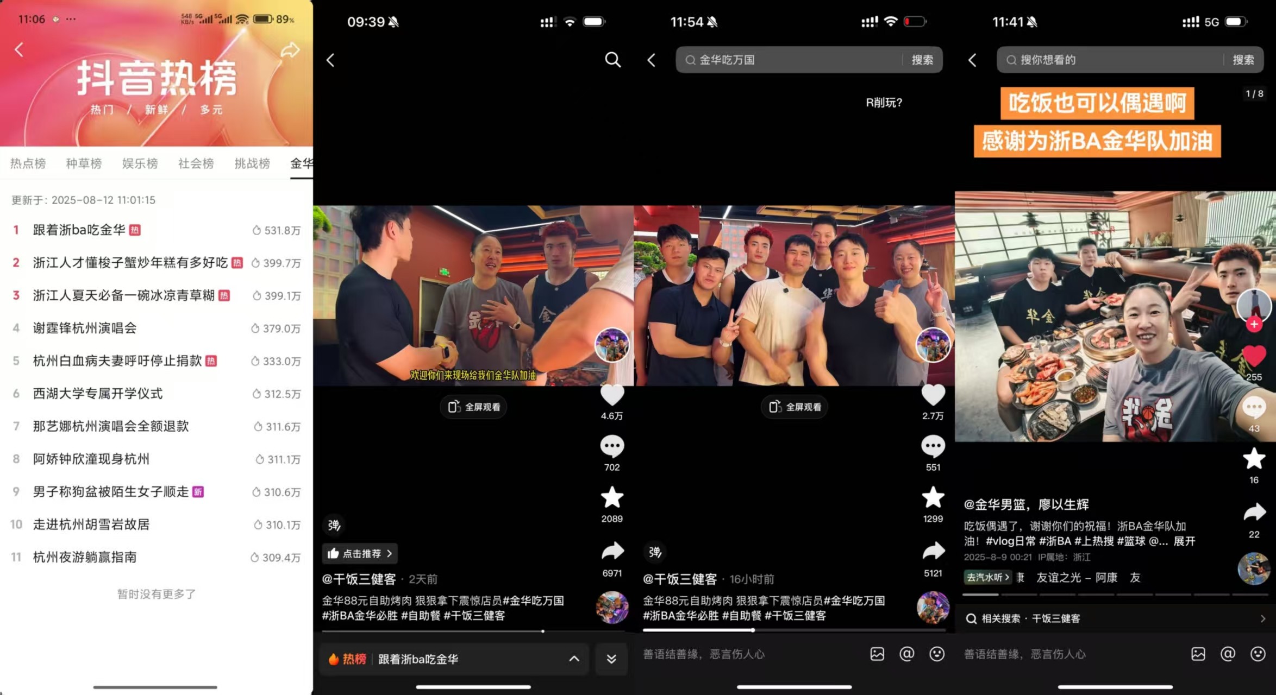Open hot topic 西湖大学专属开学仪式
Viewport: 1276px width, 695px height.
(x=157, y=394)
